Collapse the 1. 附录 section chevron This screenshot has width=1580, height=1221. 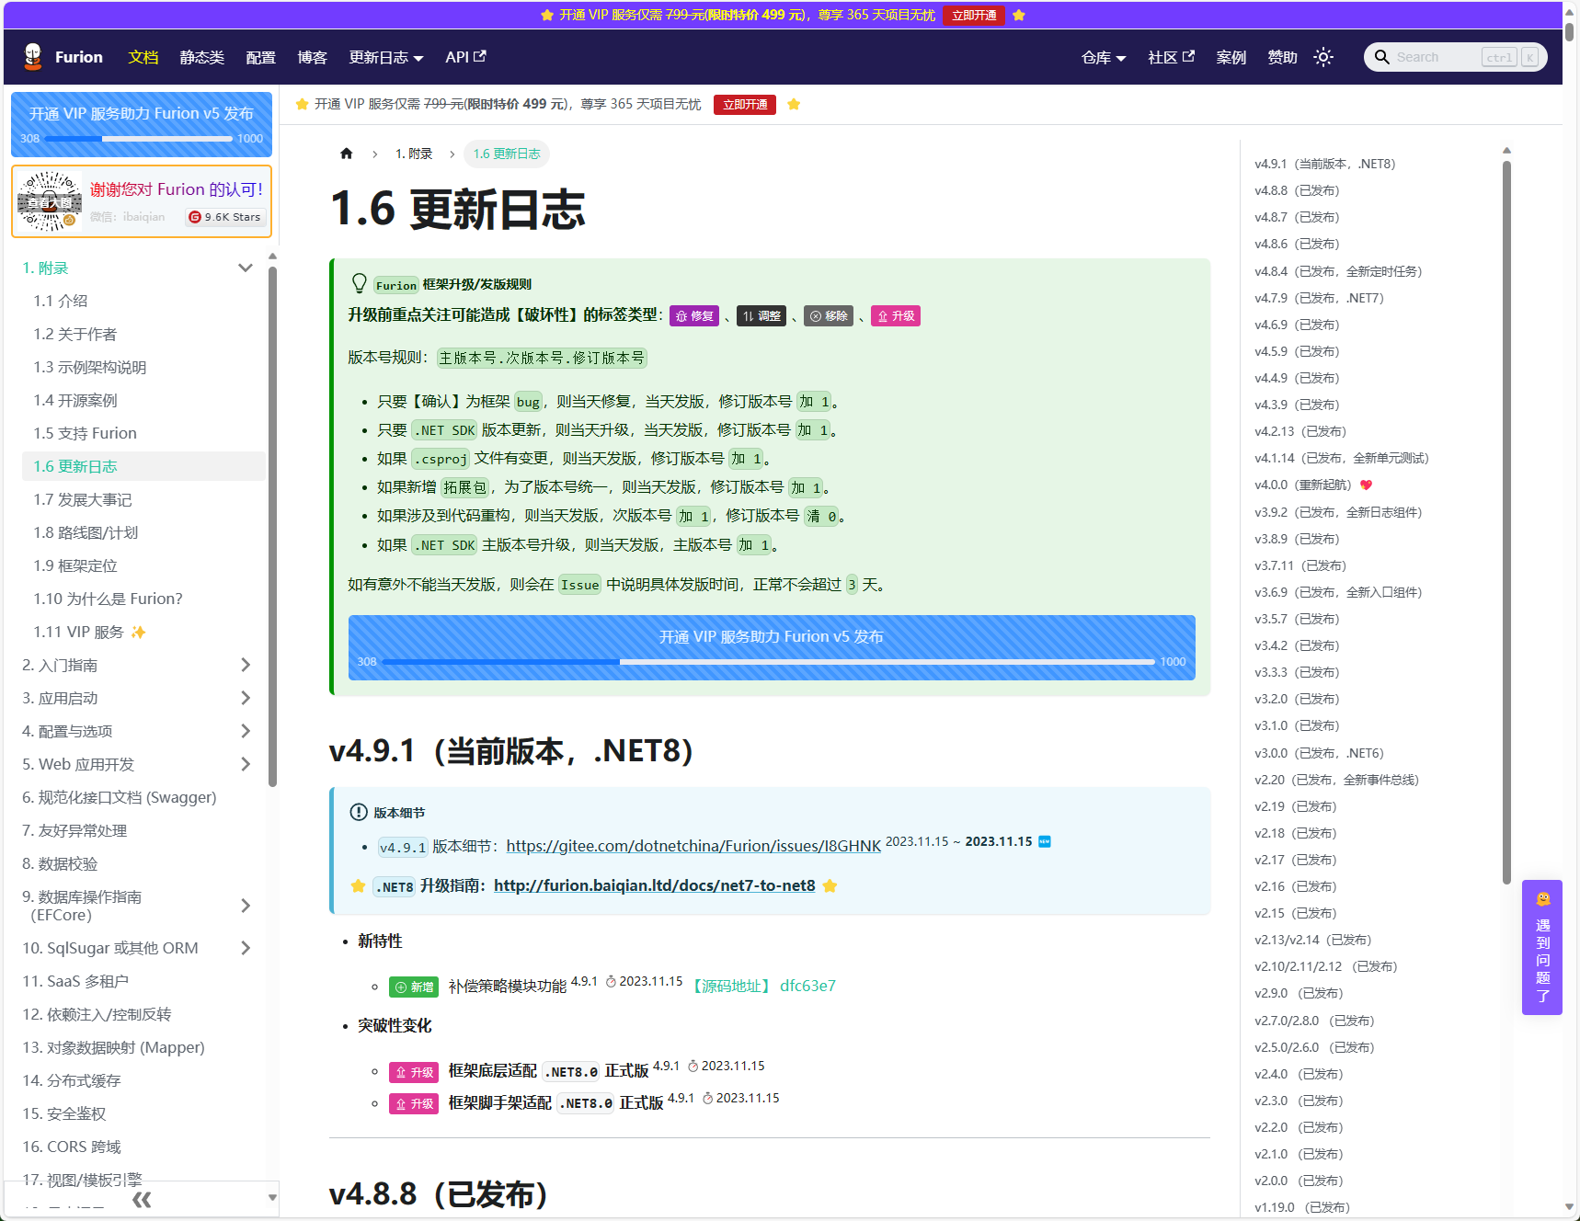point(245,268)
